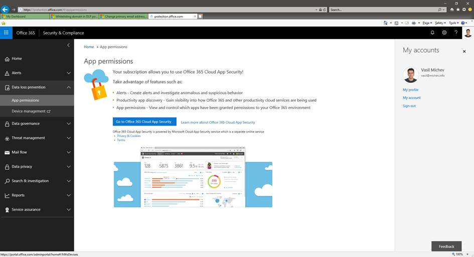Image resolution: width=474 pixels, height=257 pixels.
Task: Click the Data governance lock icon
Action: pos(7,124)
